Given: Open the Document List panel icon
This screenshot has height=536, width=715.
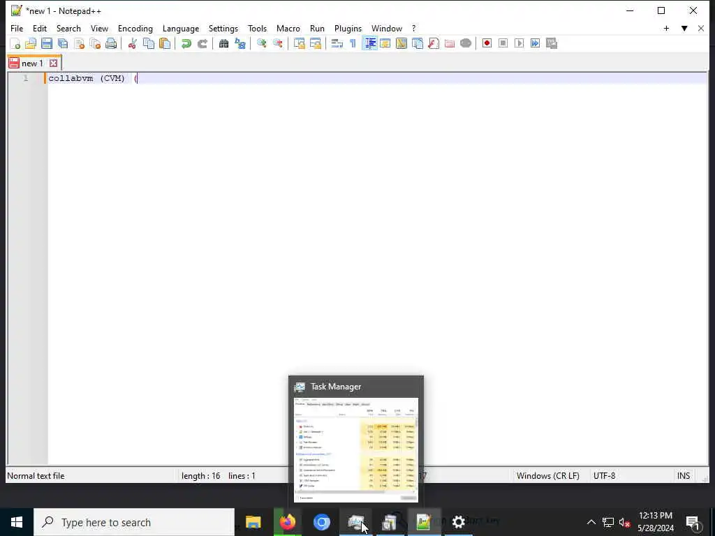Looking at the screenshot, I should click(x=418, y=43).
